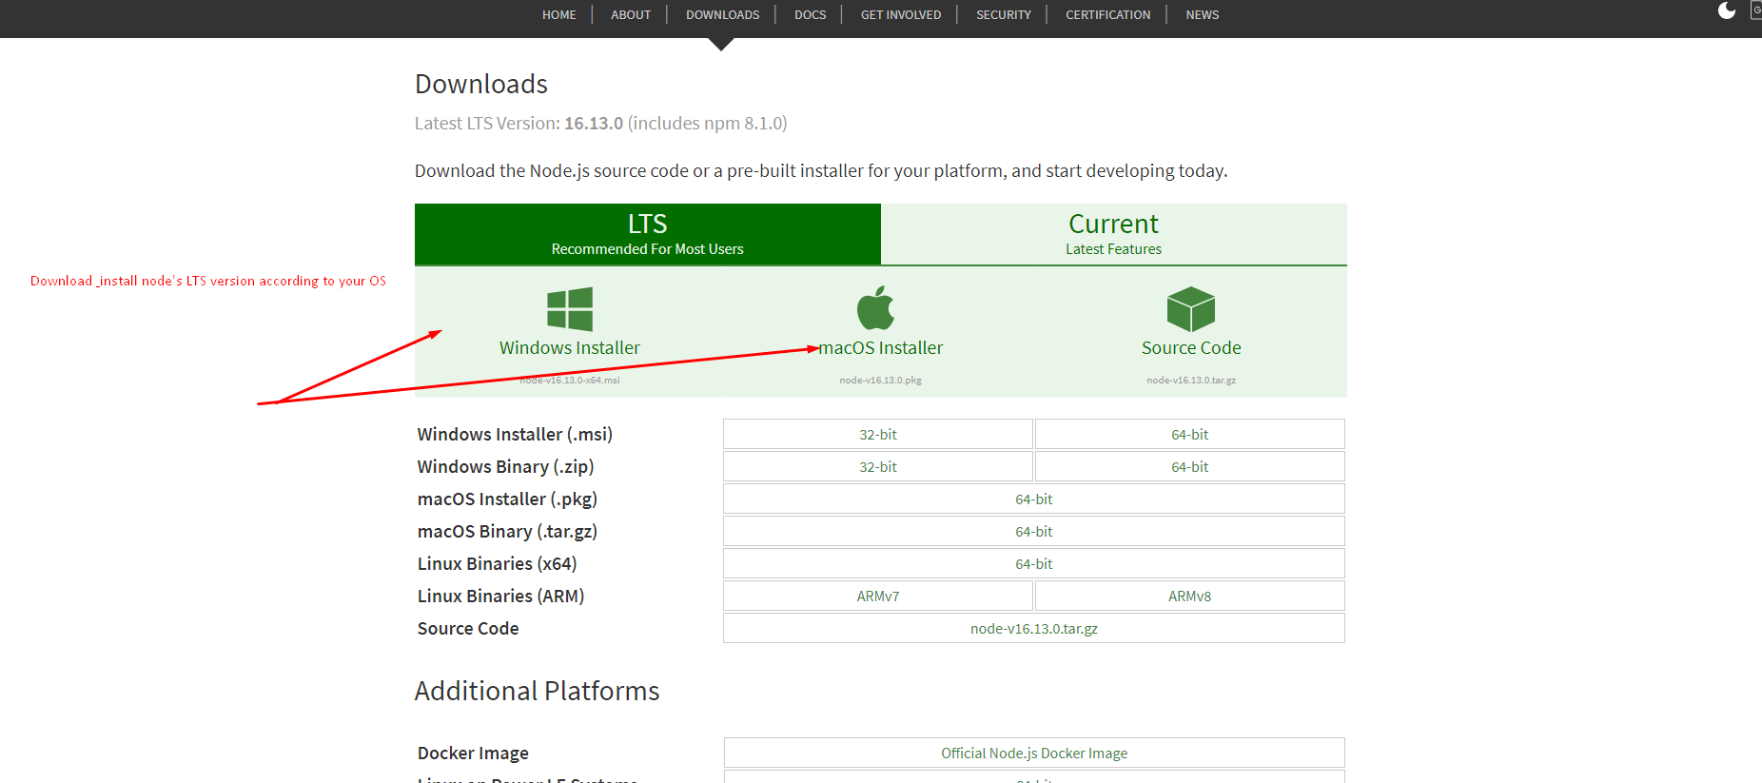Download macOS Binary (.tar.gz) 64-bit
The width and height of the screenshot is (1762, 783).
1033,532
